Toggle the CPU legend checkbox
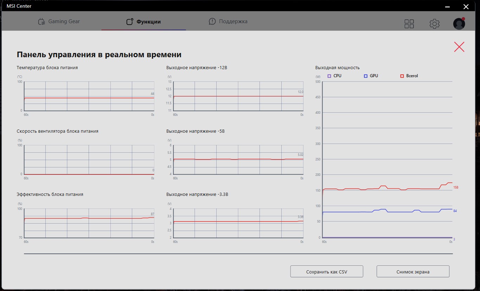The width and height of the screenshot is (480, 291). (x=329, y=76)
